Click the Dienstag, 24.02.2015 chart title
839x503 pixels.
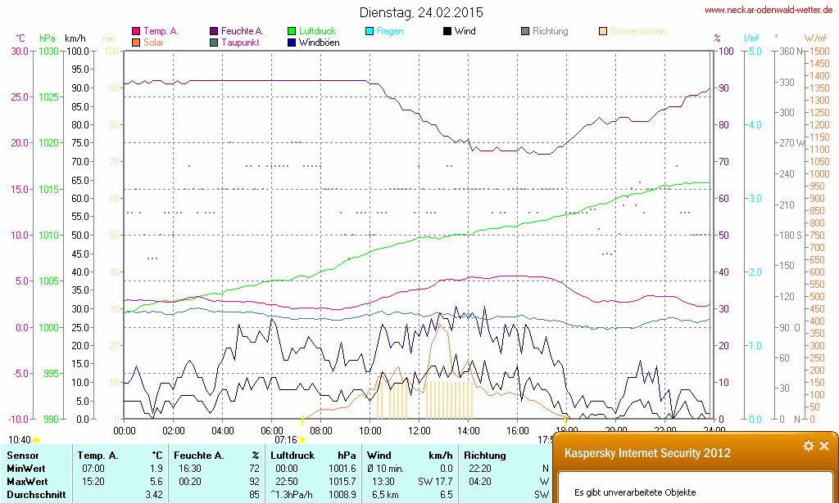point(421,13)
